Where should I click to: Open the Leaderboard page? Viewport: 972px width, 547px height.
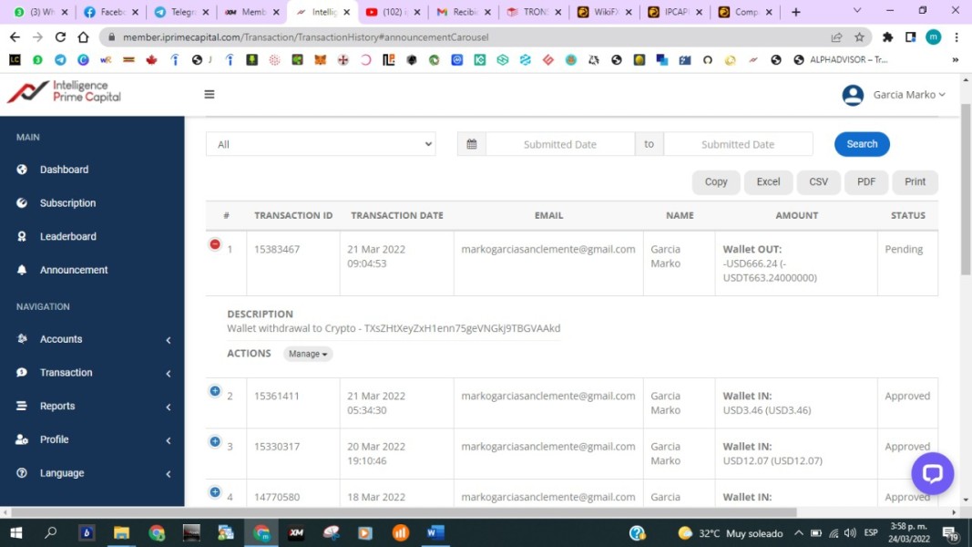coord(67,236)
